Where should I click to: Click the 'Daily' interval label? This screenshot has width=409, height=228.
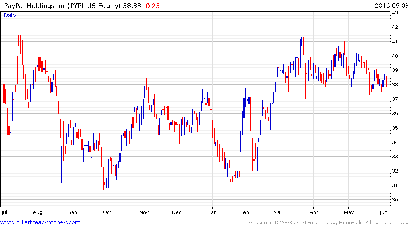(10, 15)
